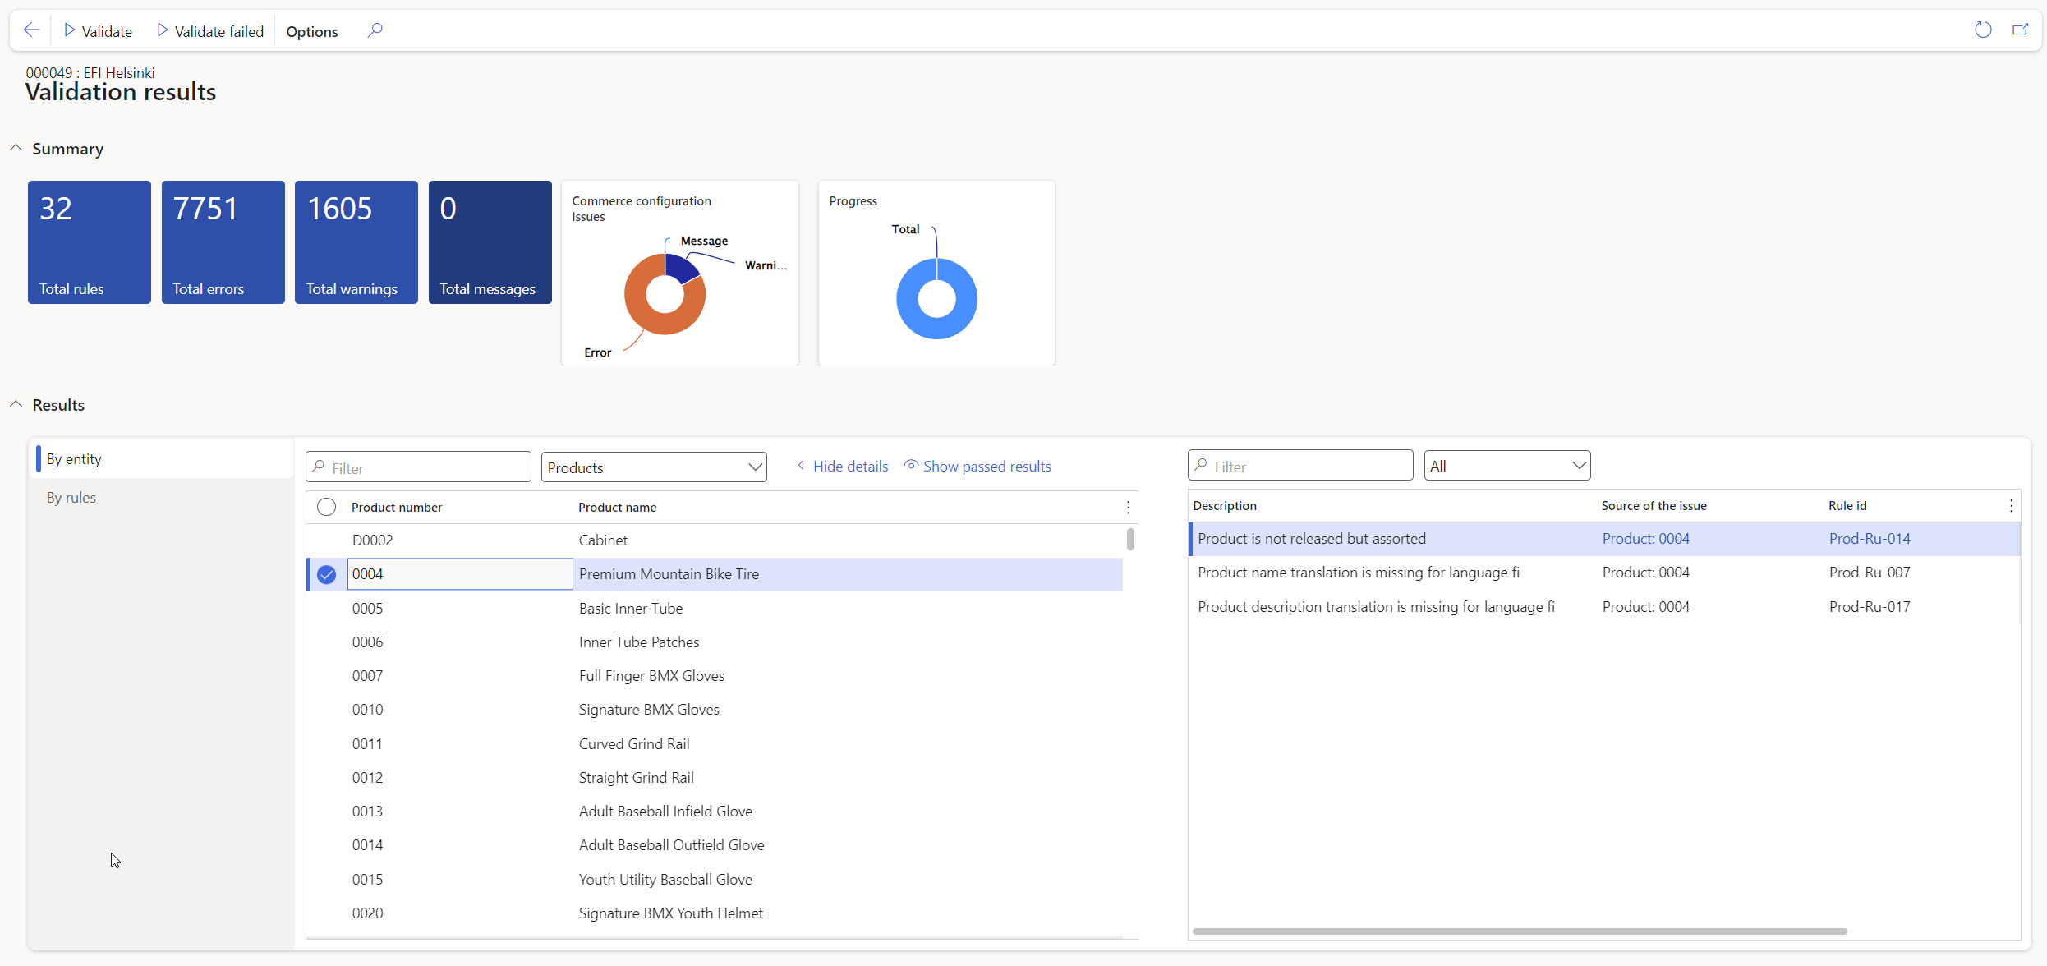
Task: Open page in new window icon
Action: click(2020, 30)
